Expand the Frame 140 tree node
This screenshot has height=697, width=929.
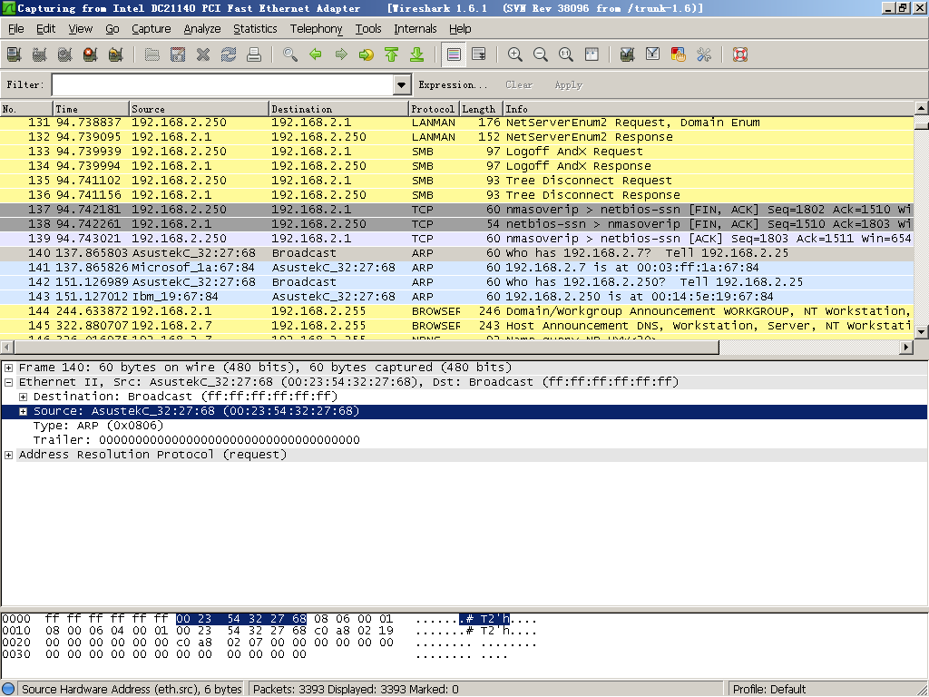coord(9,368)
